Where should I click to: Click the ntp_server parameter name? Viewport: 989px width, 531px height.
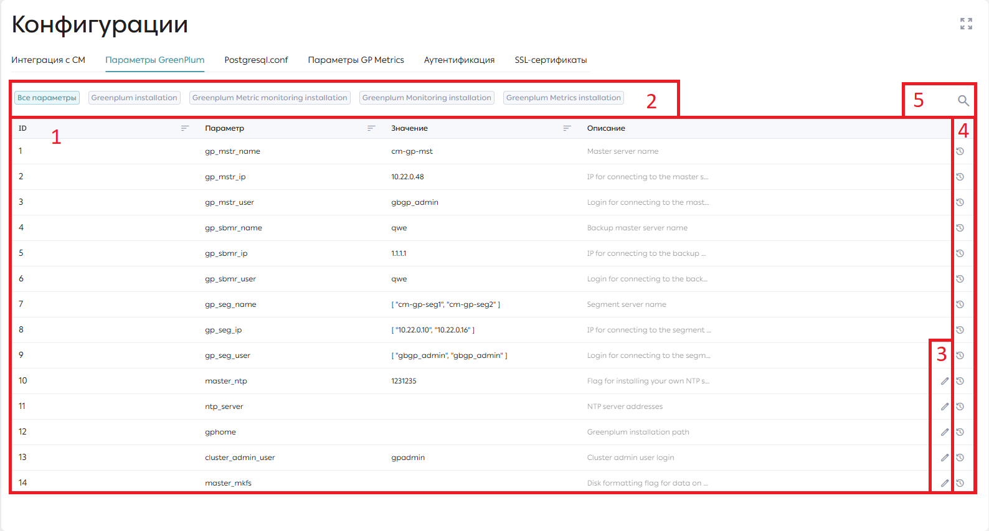tap(224, 406)
